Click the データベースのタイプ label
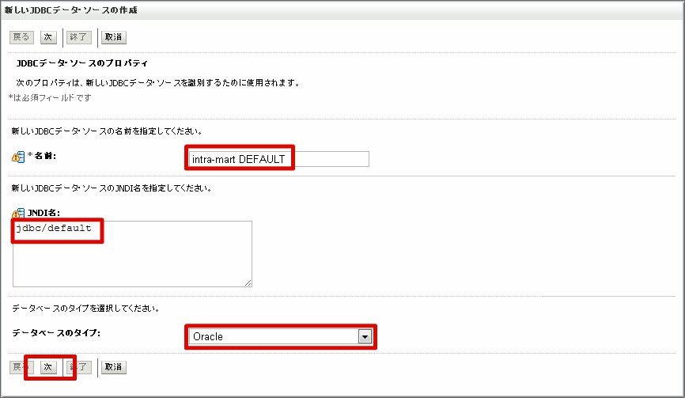The image size is (685, 398). point(56,333)
